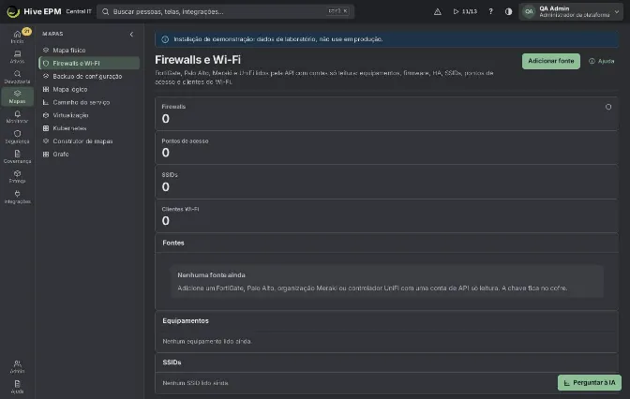Viewport: 630px width, 399px height.
Task: Click the info icon in demo banner
Action: 165,39
